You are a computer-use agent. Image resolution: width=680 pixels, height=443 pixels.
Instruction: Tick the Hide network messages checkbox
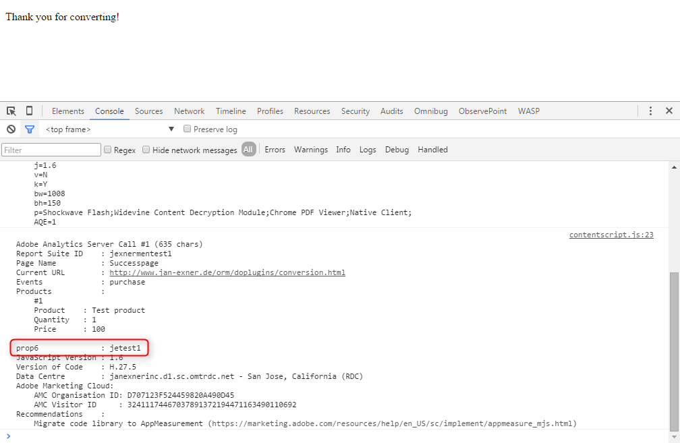click(146, 150)
